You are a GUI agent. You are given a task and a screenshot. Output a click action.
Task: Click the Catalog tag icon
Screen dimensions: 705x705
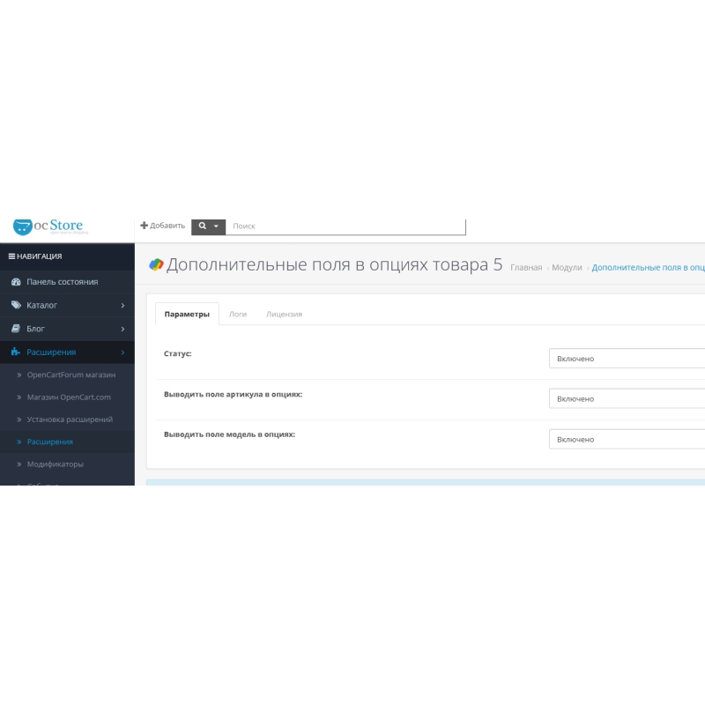(x=15, y=305)
